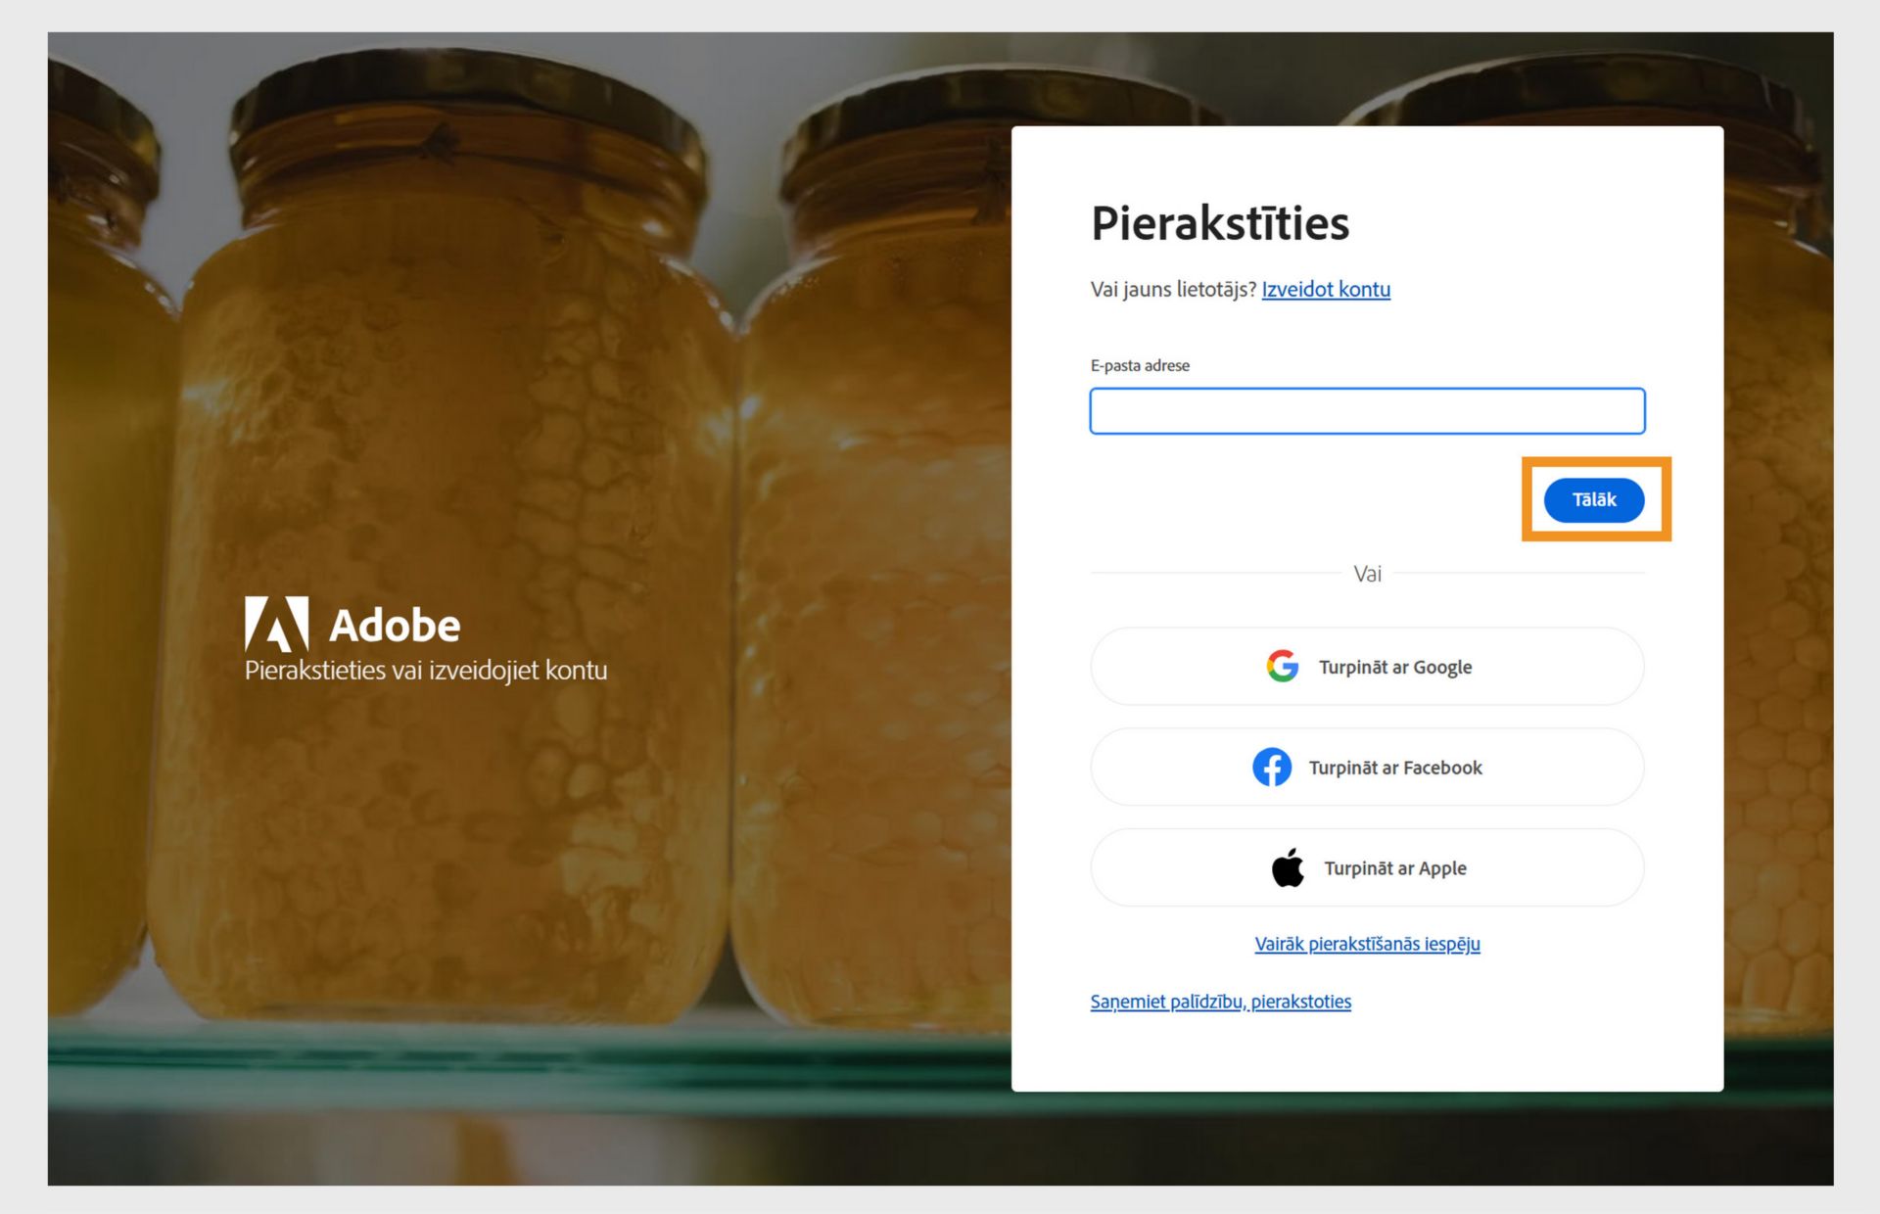The image size is (1880, 1214).
Task: Open Saņemiet palīdzību, pierakstoties link
Action: click(x=1220, y=1002)
